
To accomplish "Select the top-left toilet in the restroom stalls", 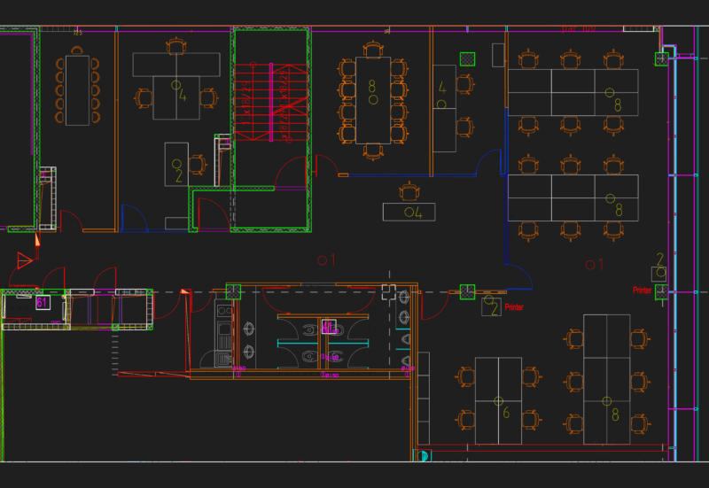I will coord(309,330).
